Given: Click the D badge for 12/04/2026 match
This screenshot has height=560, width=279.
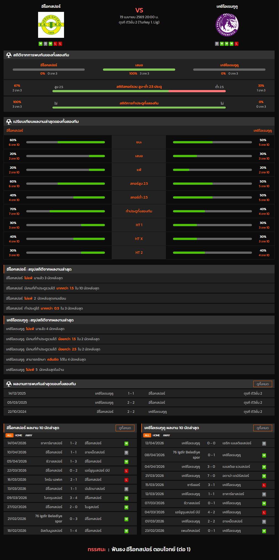Looking at the screenshot, I should (x=264, y=443).
